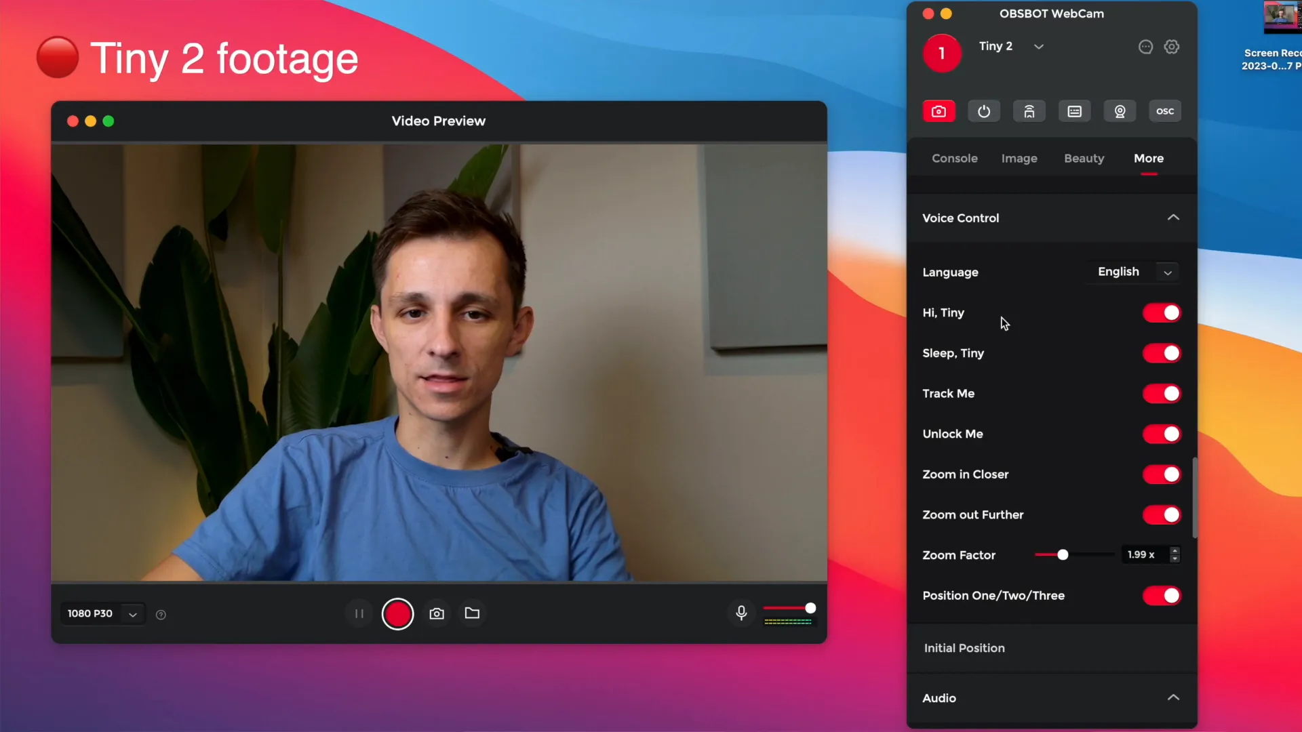
Task: Disable the Sleep, Tiny voice command
Action: pyautogui.click(x=1162, y=353)
